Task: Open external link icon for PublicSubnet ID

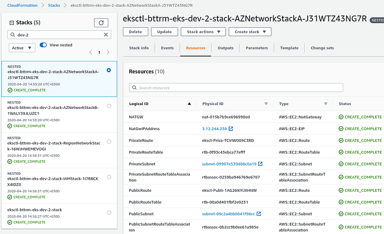Action: (259, 214)
